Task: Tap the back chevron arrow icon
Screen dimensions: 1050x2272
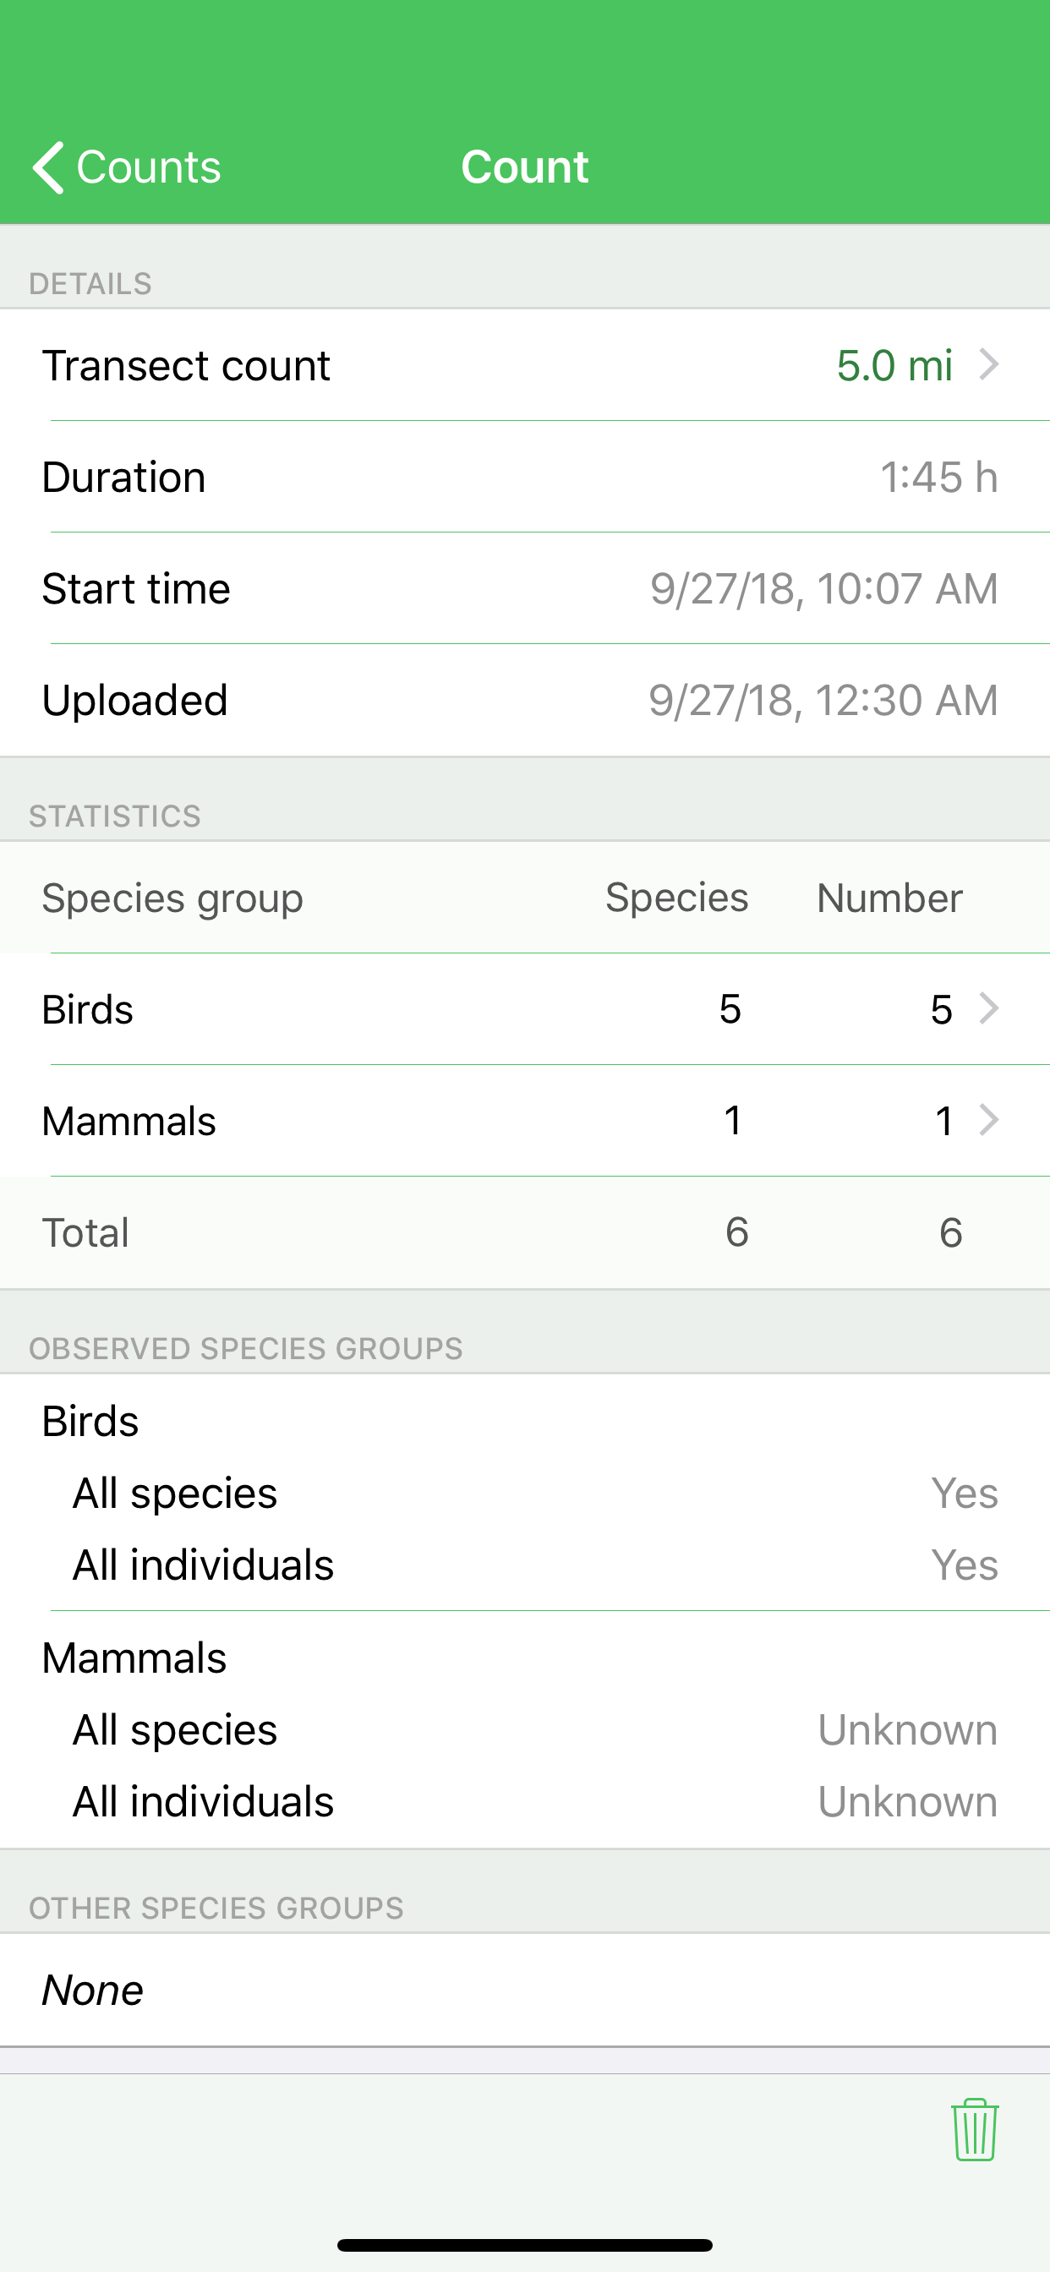Action: [x=48, y=167]
